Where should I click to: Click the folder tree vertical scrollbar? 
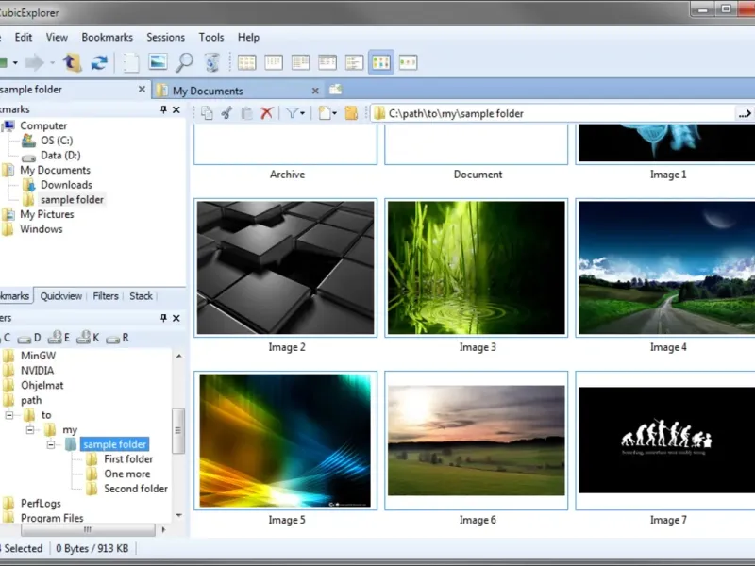[178, 429]
